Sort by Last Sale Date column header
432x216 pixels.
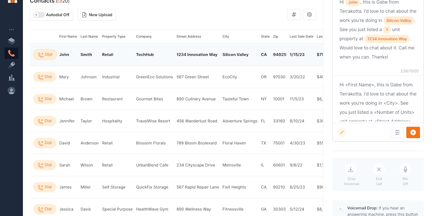coord(301,37)
